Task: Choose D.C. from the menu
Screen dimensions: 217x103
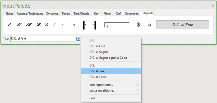Action: pyautogui.click(x=111, y=40)
